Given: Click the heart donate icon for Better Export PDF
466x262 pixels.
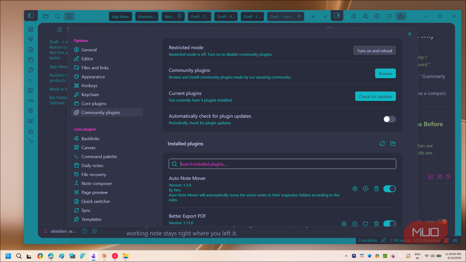Looking at the screenshot, I should 365,224.
